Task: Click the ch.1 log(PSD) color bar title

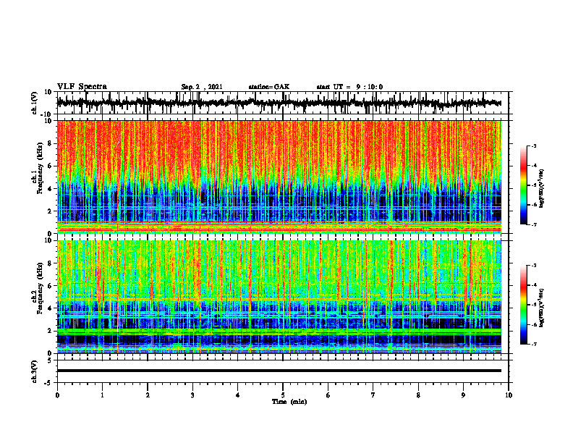Action: [542, 188]
